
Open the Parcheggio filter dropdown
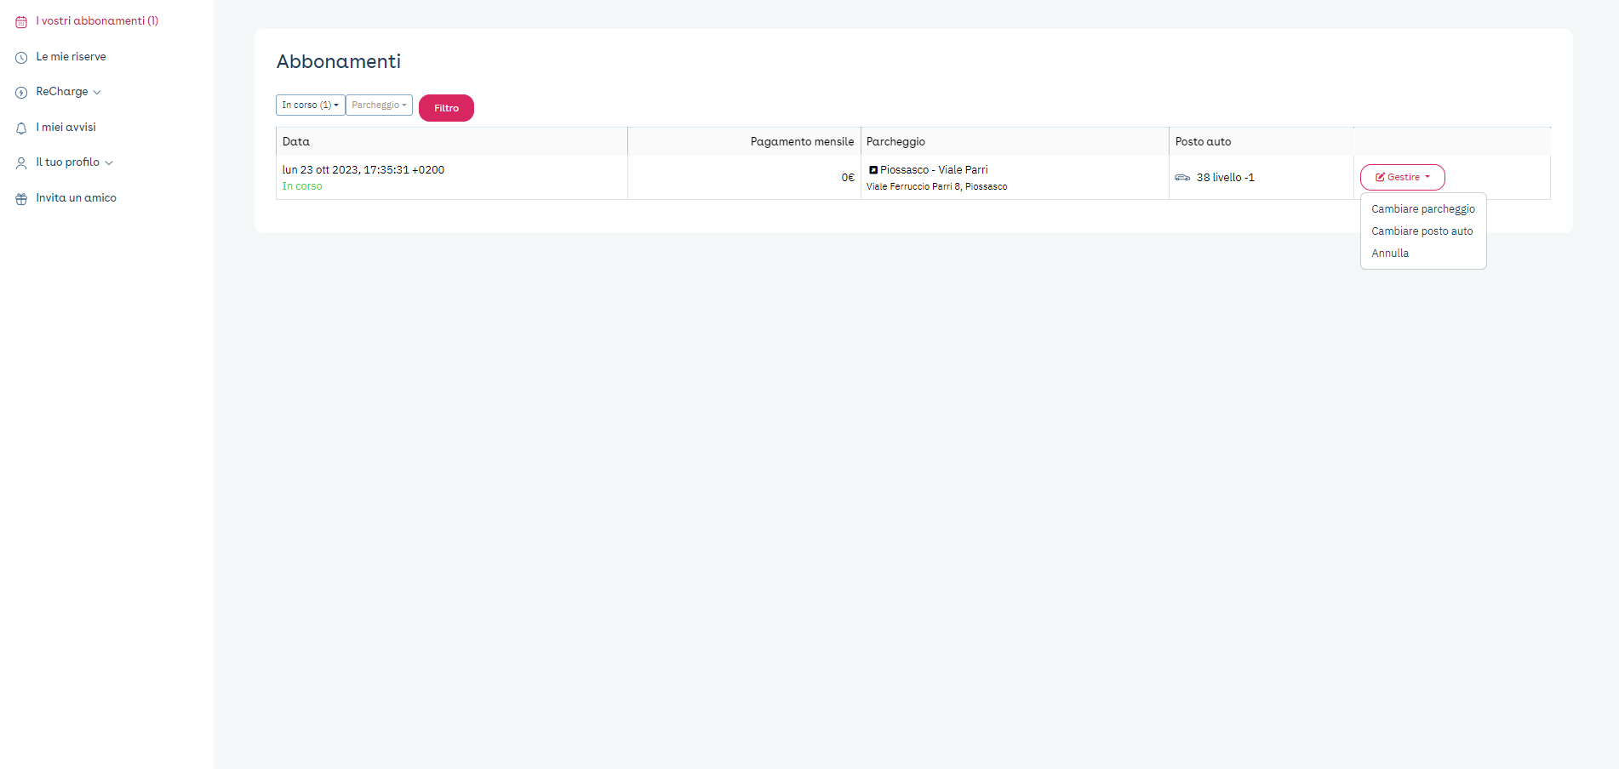pyautogui.click(x=379, y=105)
